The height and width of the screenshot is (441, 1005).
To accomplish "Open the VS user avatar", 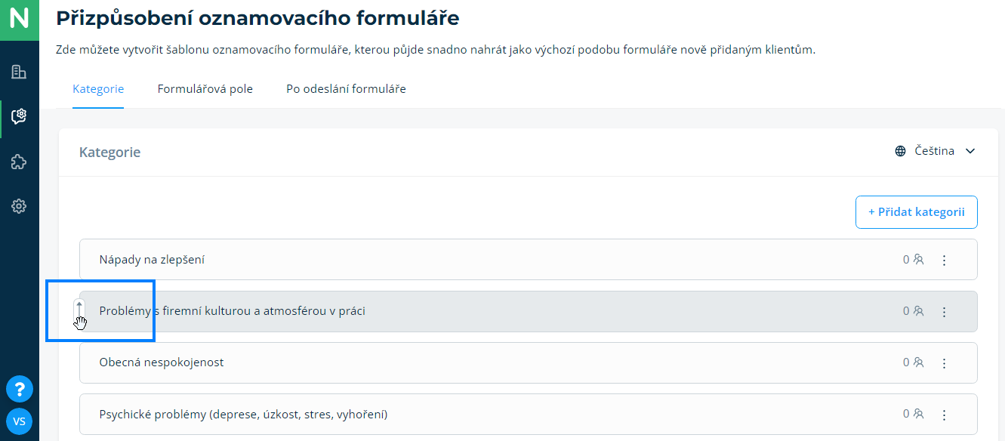I will (20, 421).
